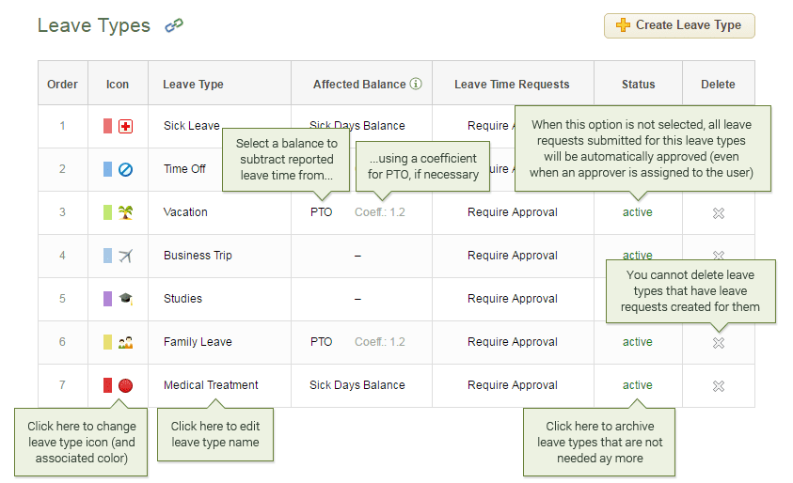Change the Time Off prohibition icon
This screenshot has width=793, height=483.
(x=125, y=169)
